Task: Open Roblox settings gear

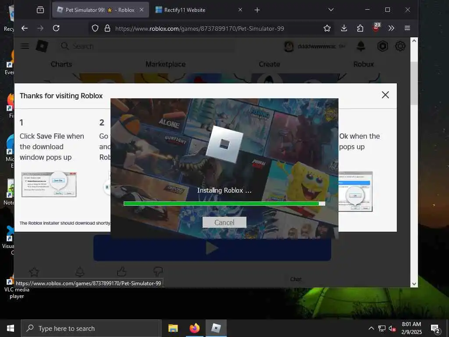Action: click(400, 46)
